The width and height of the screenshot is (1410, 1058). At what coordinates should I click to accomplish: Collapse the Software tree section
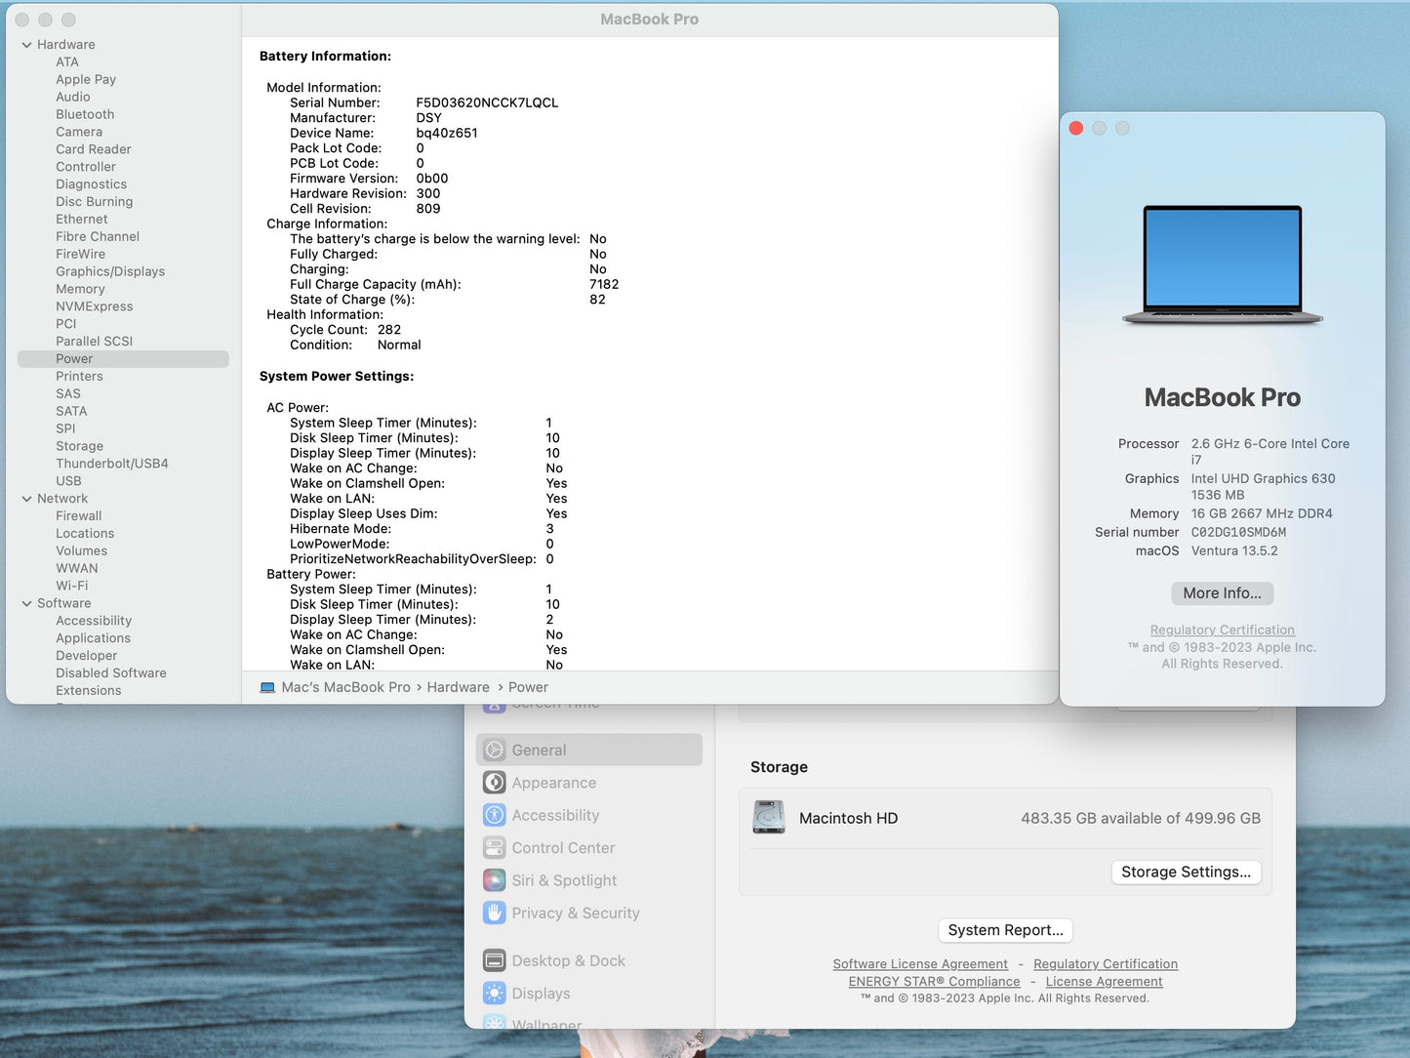click(27, 604)
